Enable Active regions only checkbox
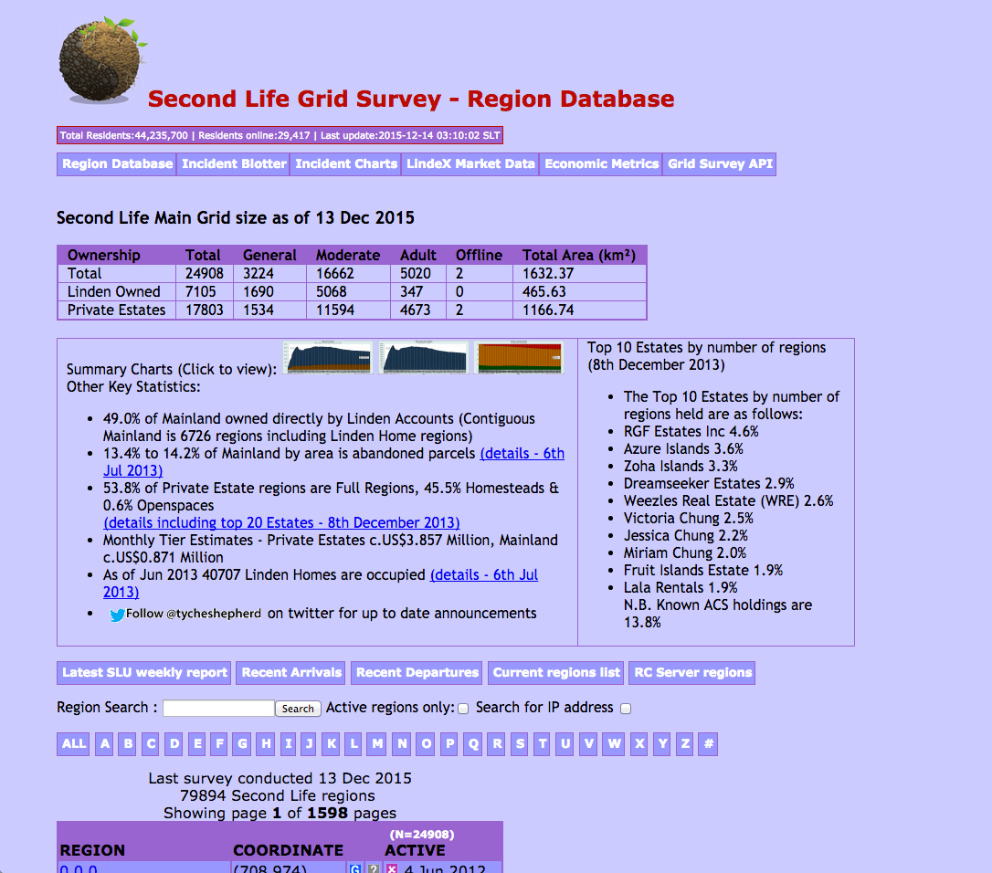The image size is (992, 873). (463, 709)
